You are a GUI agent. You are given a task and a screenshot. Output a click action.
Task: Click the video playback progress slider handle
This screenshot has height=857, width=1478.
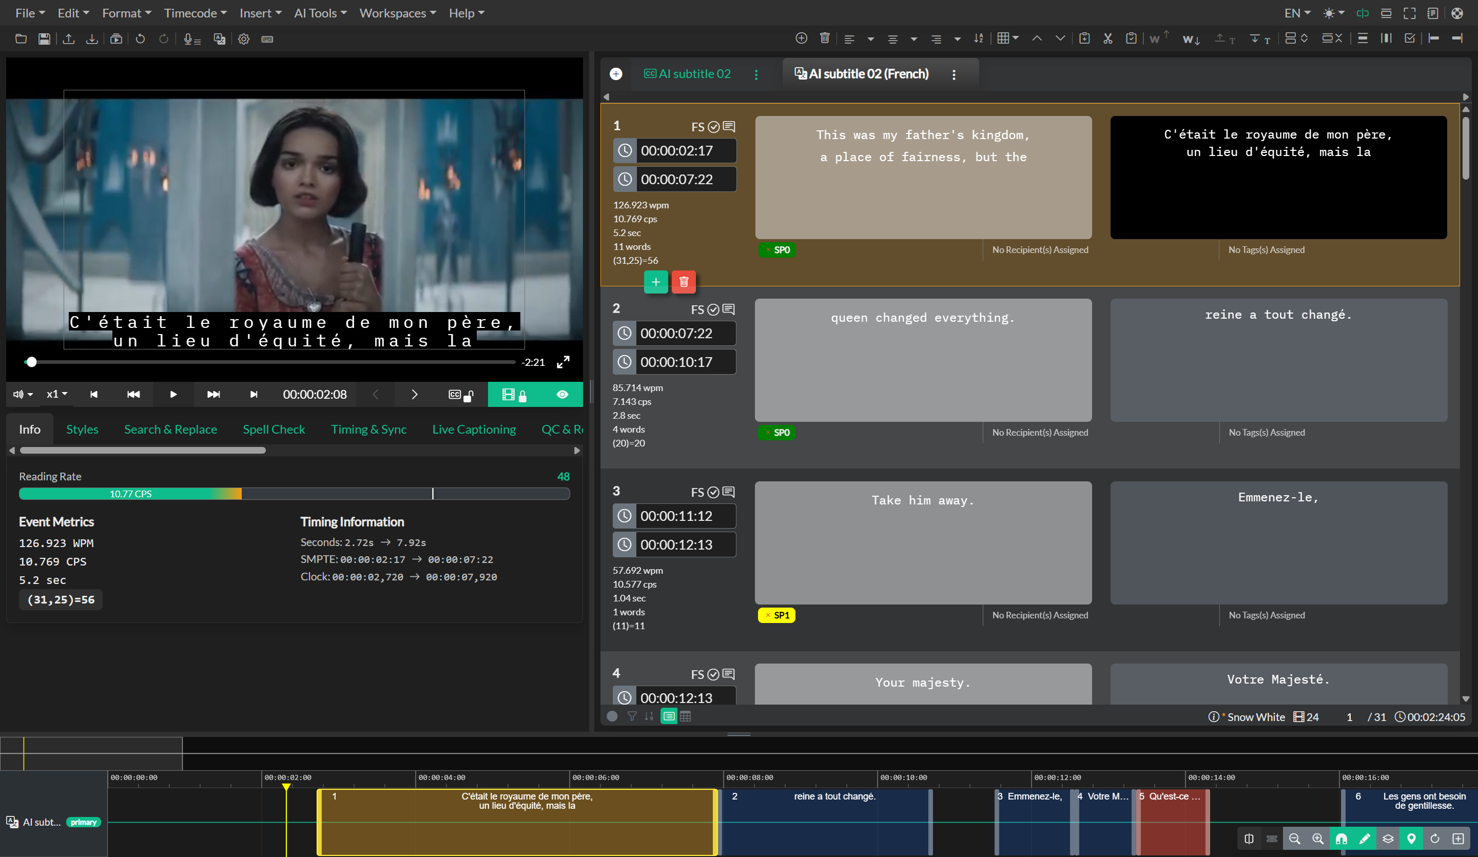click(x=32, y=362)
